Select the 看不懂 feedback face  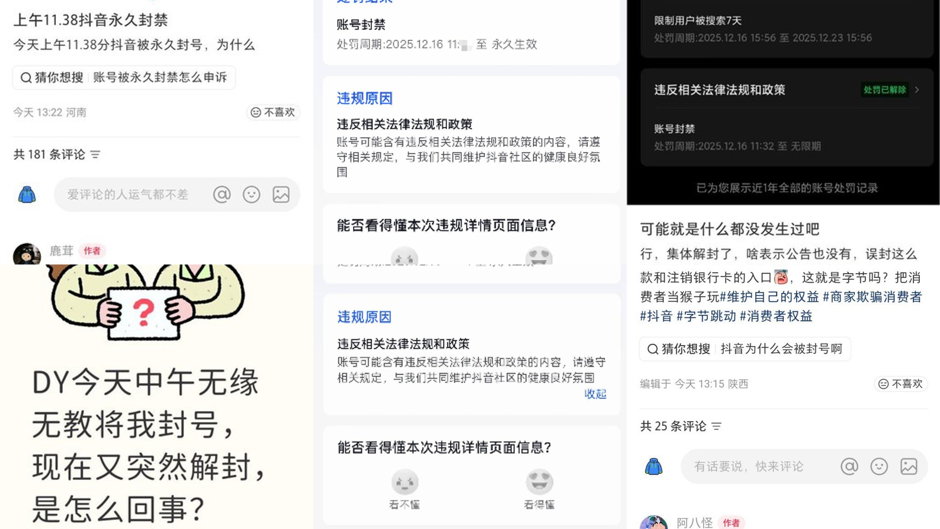coord(404,482)
